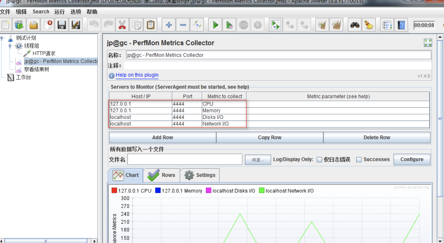
Task: Click the Add Row button
Action: pos(163,137)
